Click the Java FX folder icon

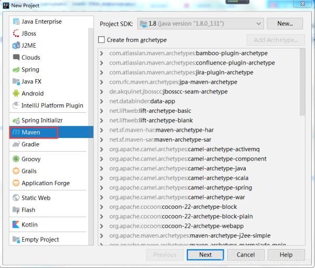coord(16,81)
